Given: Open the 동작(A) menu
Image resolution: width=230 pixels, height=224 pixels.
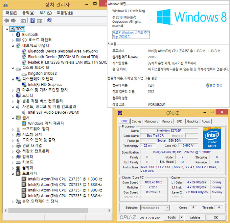Looking at the screenshot, I should tap(28, 13).
